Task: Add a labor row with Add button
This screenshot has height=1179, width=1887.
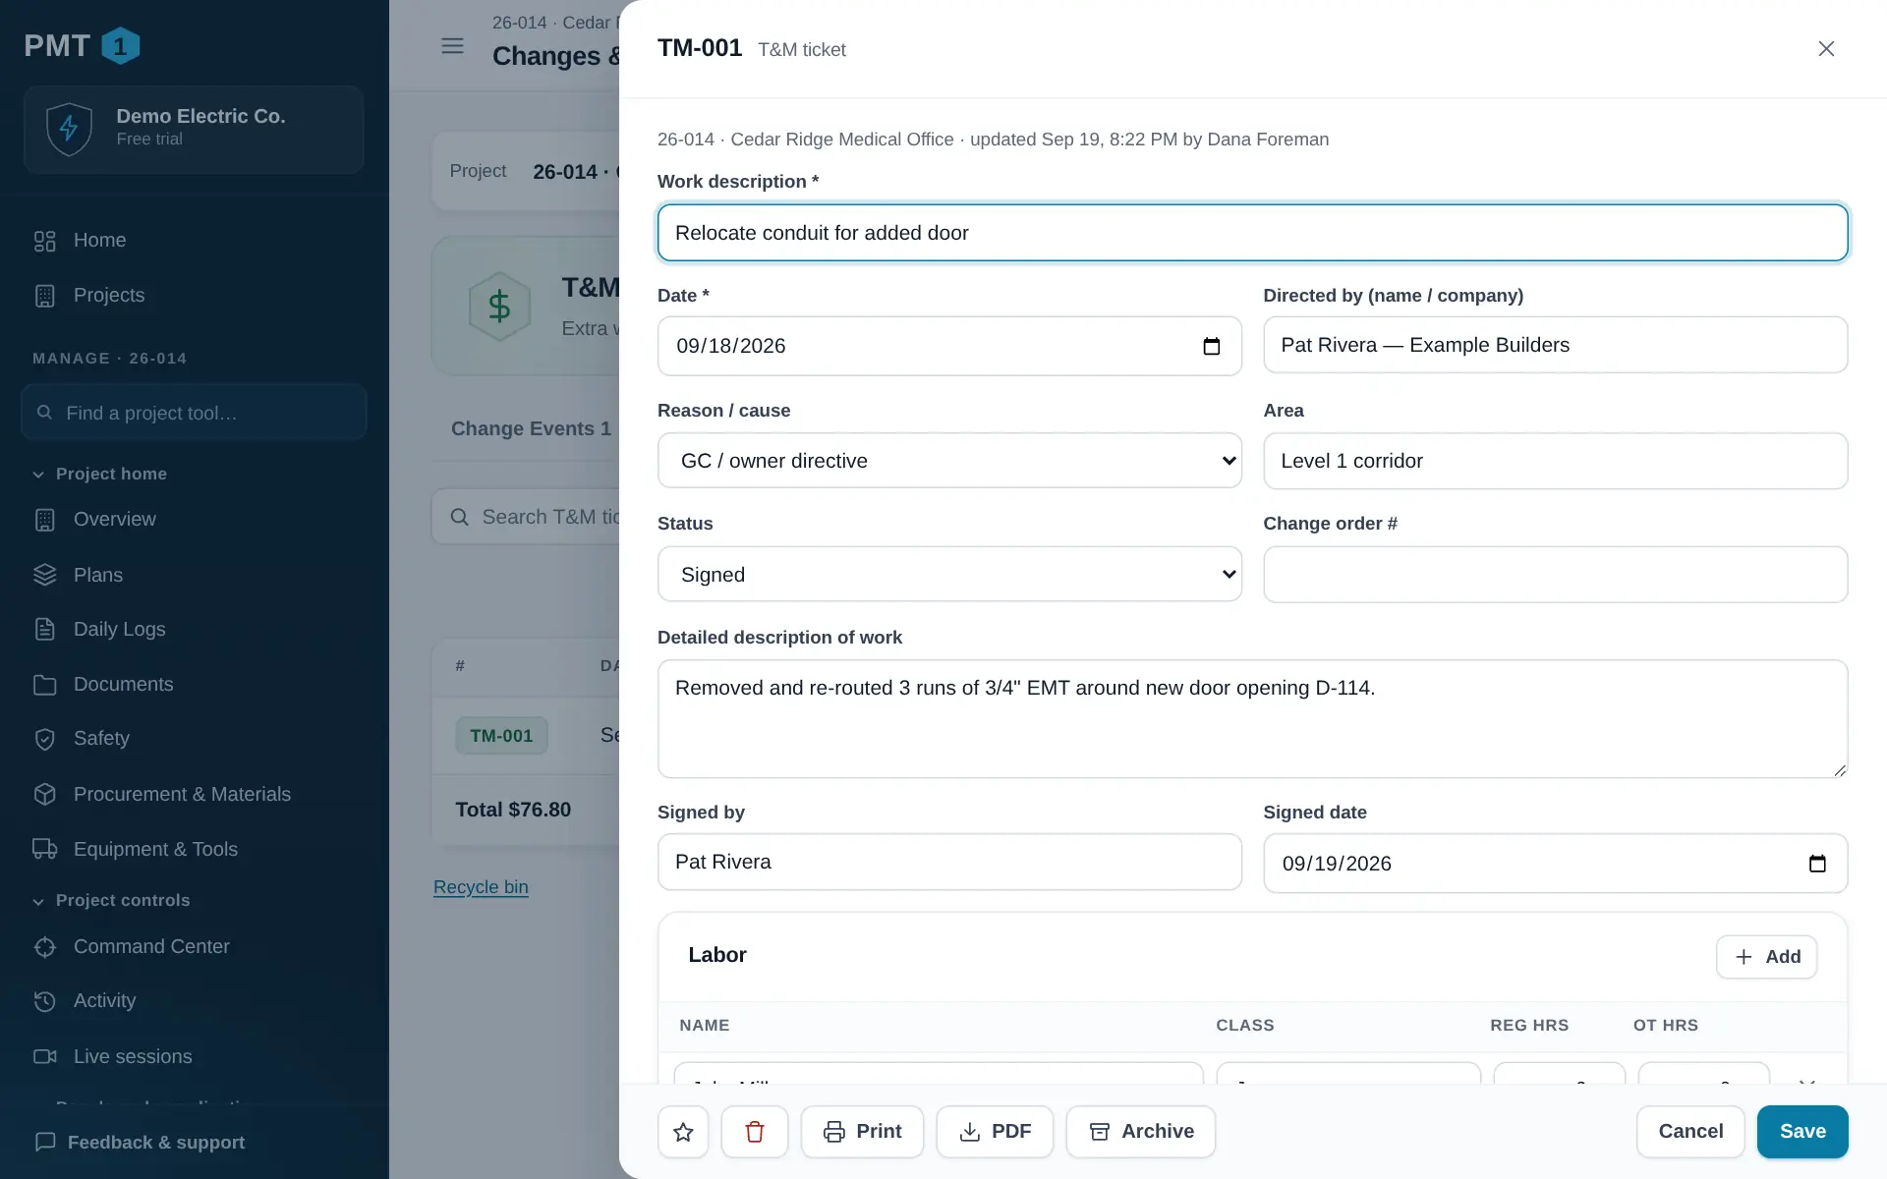Action: click(1766, 957)
